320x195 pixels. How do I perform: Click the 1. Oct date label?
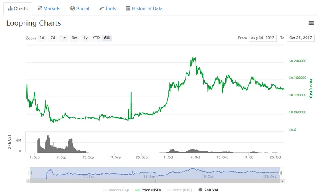(168, 157)
